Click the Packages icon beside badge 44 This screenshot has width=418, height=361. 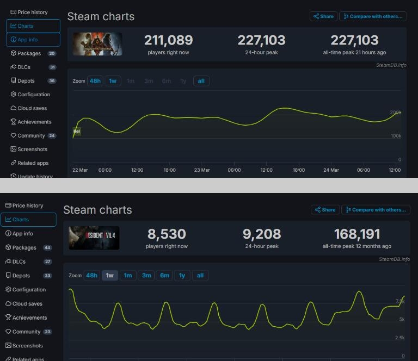8,247
